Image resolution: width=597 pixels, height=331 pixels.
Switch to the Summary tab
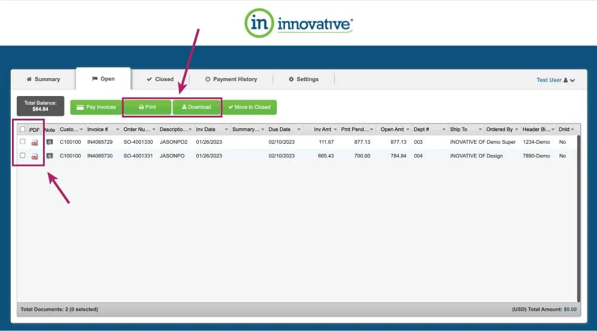coord(44,79)
